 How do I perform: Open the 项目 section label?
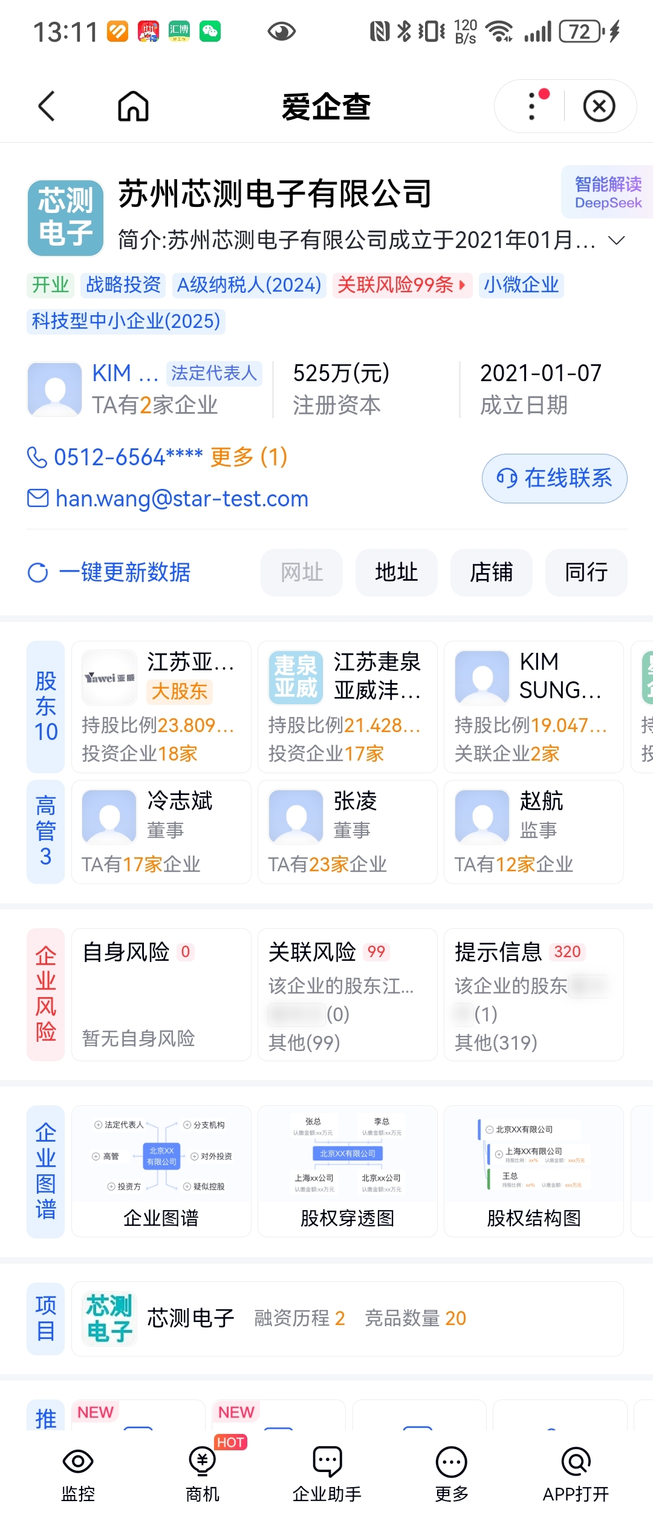point(46,1318)
